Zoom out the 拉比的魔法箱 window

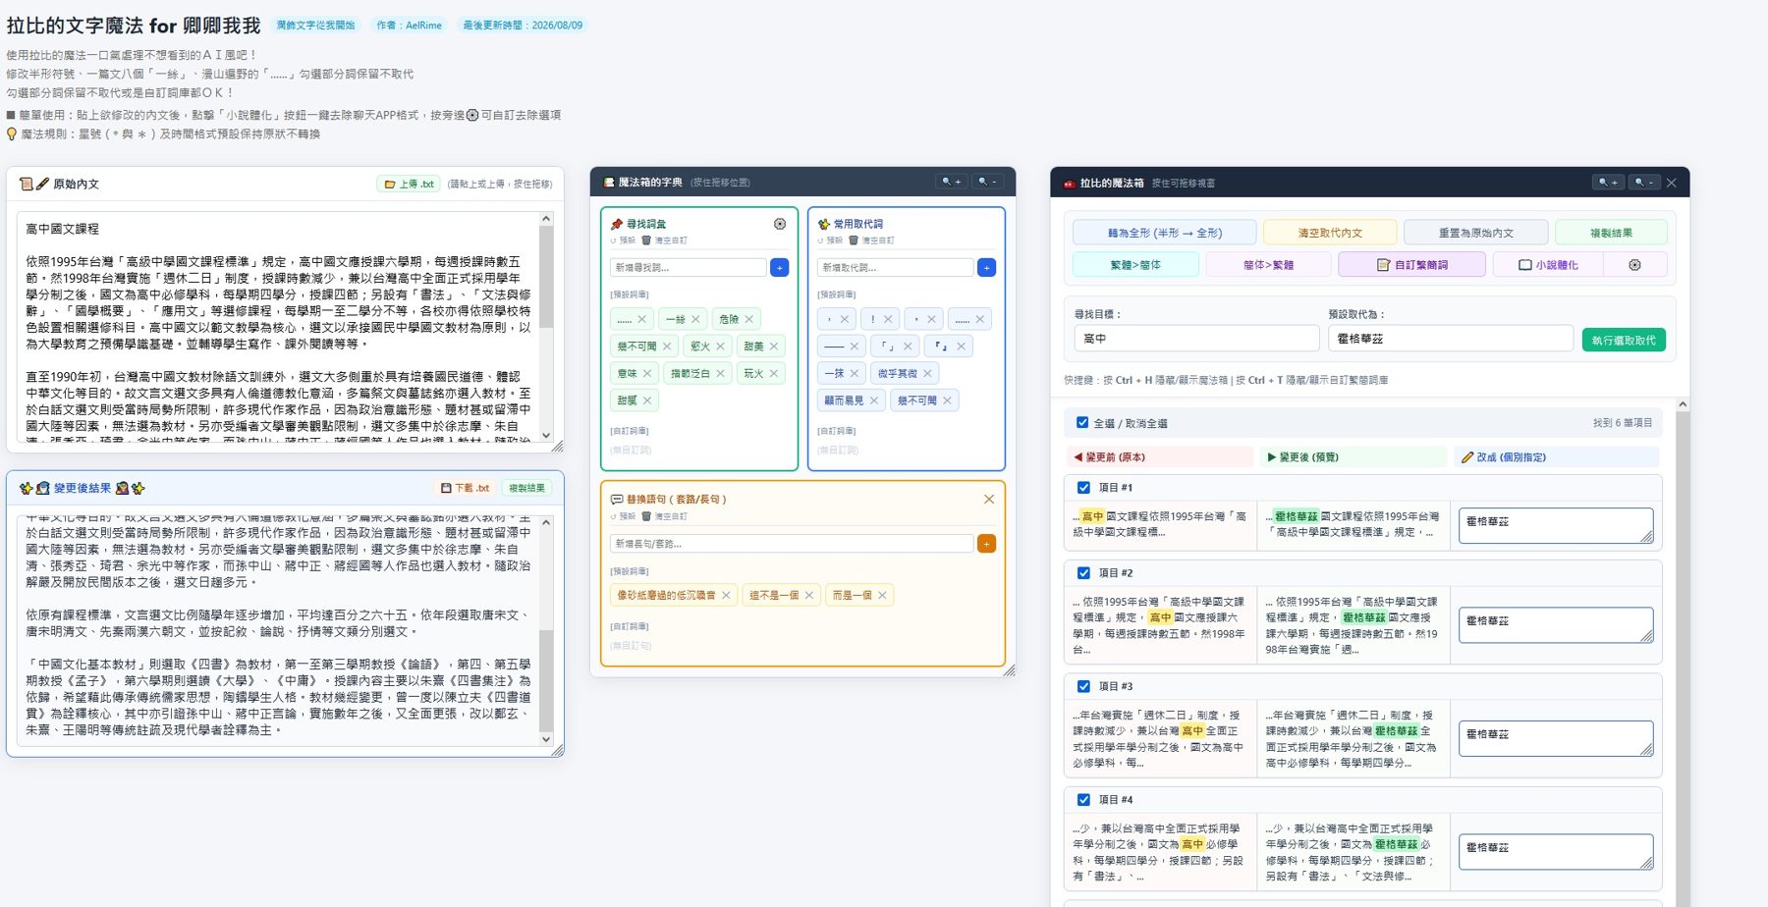[x=1642, y=183]
